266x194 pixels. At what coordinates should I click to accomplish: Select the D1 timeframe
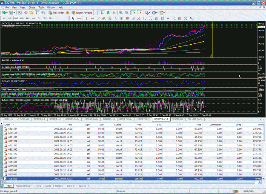(39, 18)
